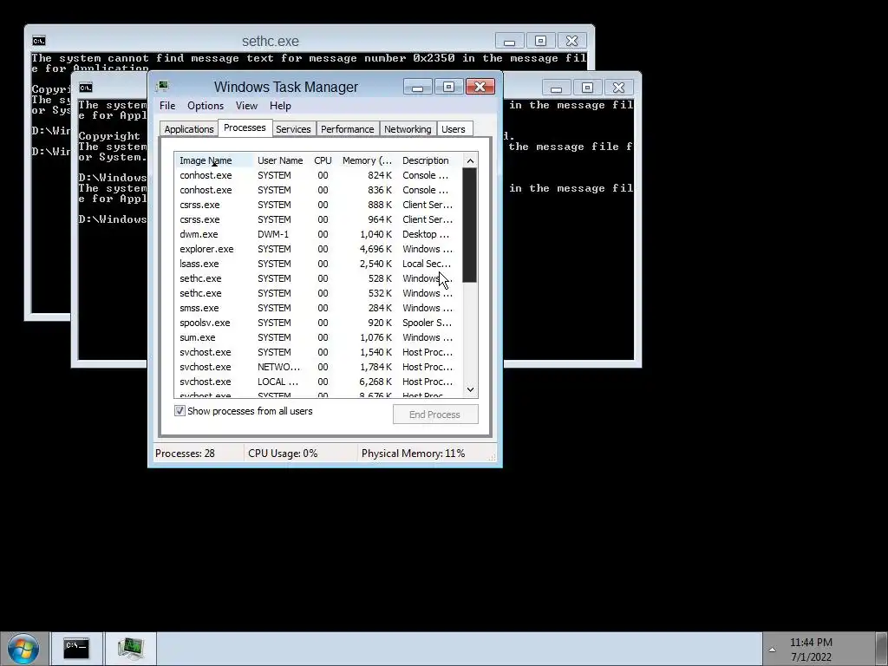Maximize the middle console window
The width and height of the screenshot is (888, 666).
click(x=587, y=88)
